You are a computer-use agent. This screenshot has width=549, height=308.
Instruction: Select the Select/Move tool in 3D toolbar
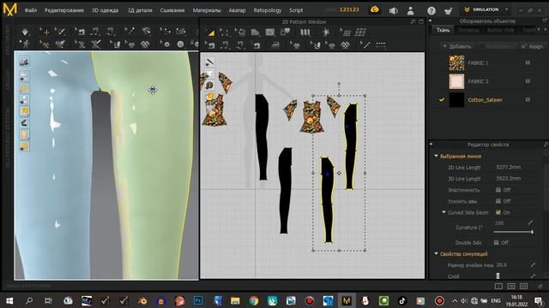coord(45,33)
